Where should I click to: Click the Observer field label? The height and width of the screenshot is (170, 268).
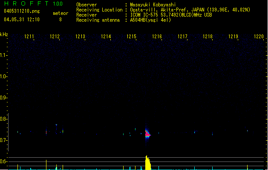pos(86,5)
